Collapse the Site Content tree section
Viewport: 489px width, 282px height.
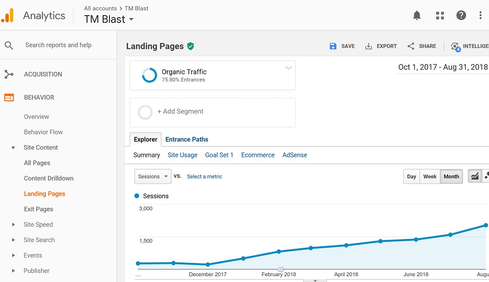[13, 148]
